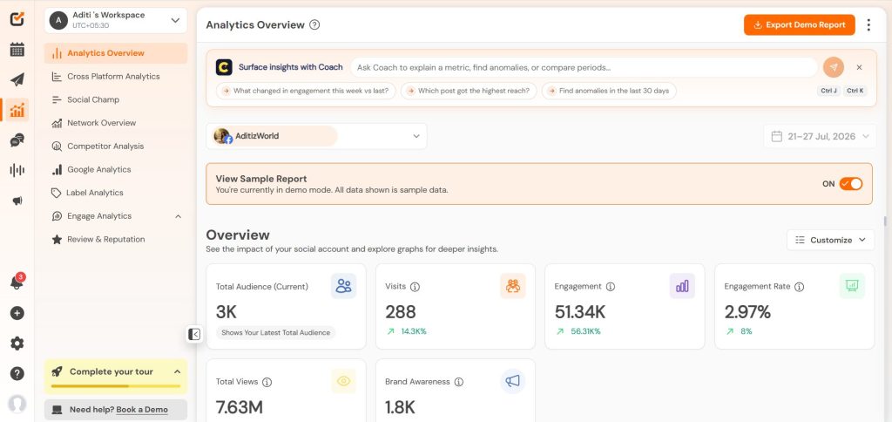Click the 7.63M total views value
The image size is (892, 422).
[x=240, y=407]
